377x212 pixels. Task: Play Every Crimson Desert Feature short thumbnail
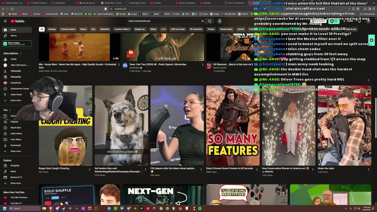(x=233, y=125)
